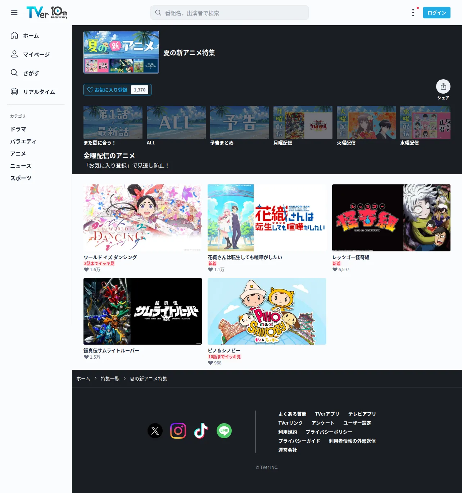Click the heart icon in お気に入り登録 button
462x493 pixels.
(x=90, y=90)
